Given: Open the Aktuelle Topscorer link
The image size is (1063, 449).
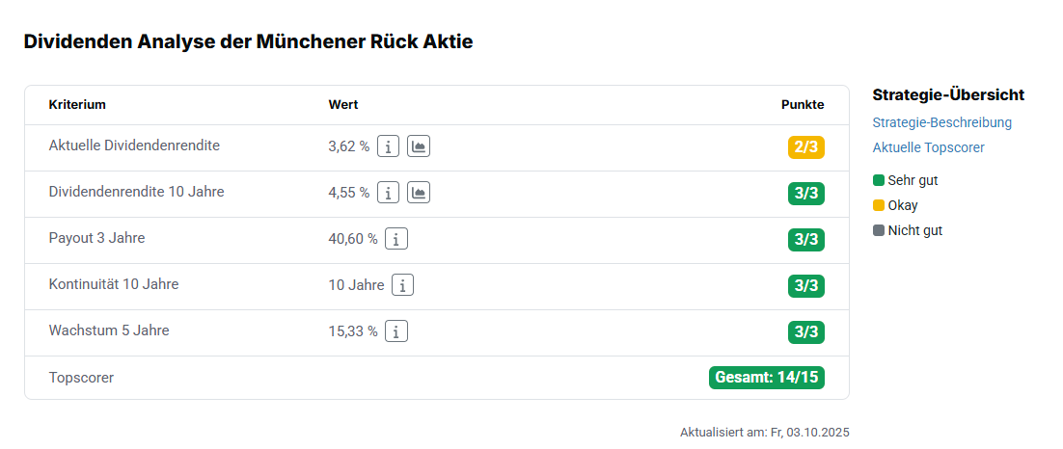Looking at the screenshot, I should point(928,147).
